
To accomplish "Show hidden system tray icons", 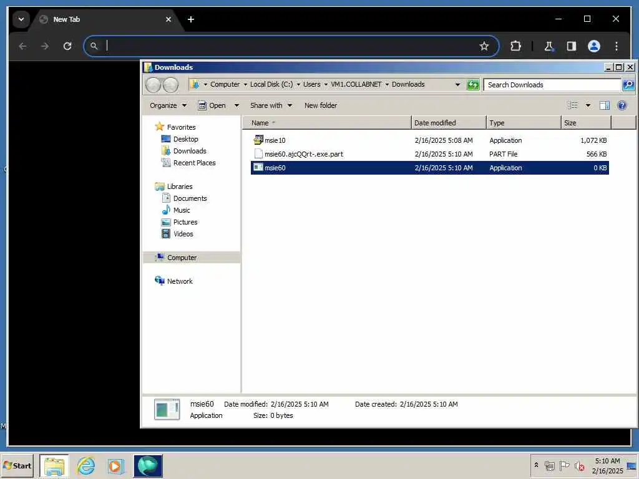I will pyautogui.click(x=536, y=465).
